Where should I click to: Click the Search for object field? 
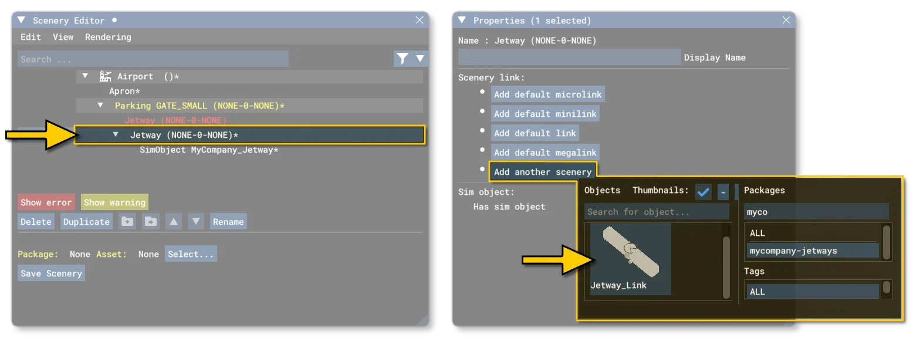pos(657,212)
